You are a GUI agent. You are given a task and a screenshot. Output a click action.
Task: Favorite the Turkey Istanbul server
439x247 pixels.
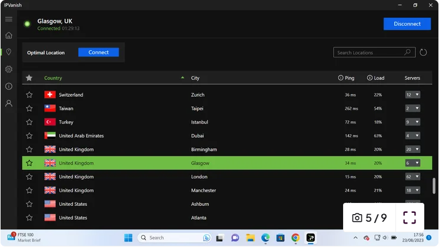click(29, 122)
